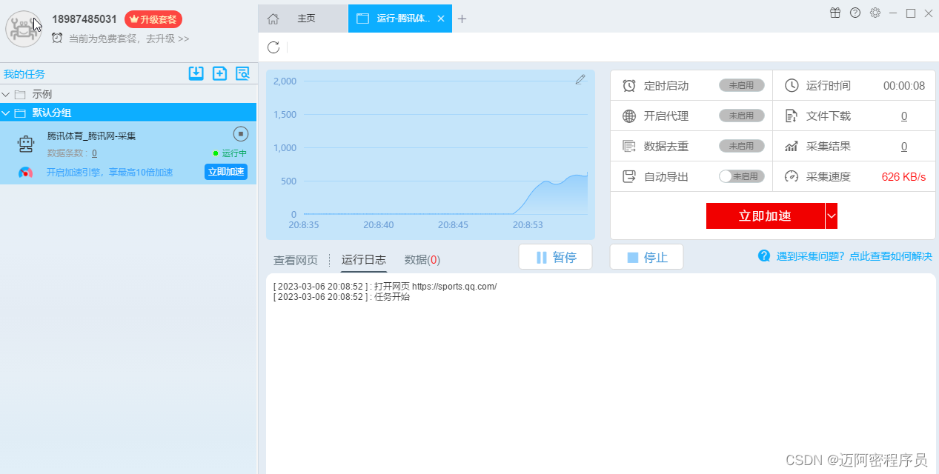
Task: Edit the chart with pencil icon
Action: point(580,79)
